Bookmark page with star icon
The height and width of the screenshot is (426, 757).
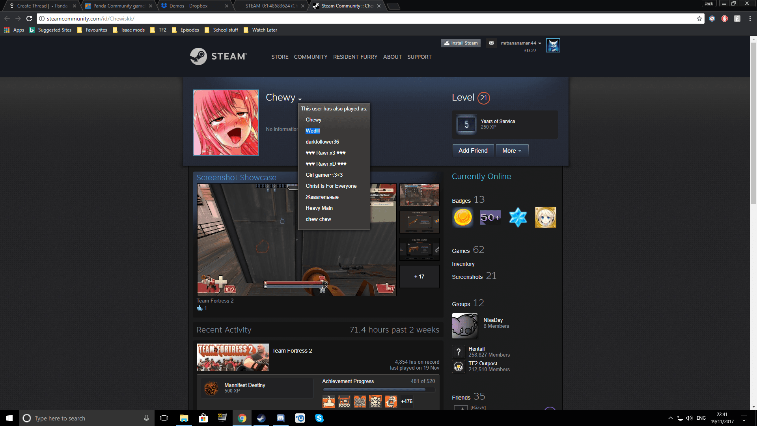tap(699, 19)
